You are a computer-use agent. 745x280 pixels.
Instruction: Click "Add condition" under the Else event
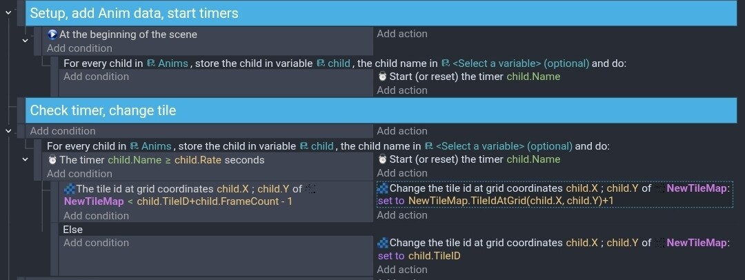[96, 243]
